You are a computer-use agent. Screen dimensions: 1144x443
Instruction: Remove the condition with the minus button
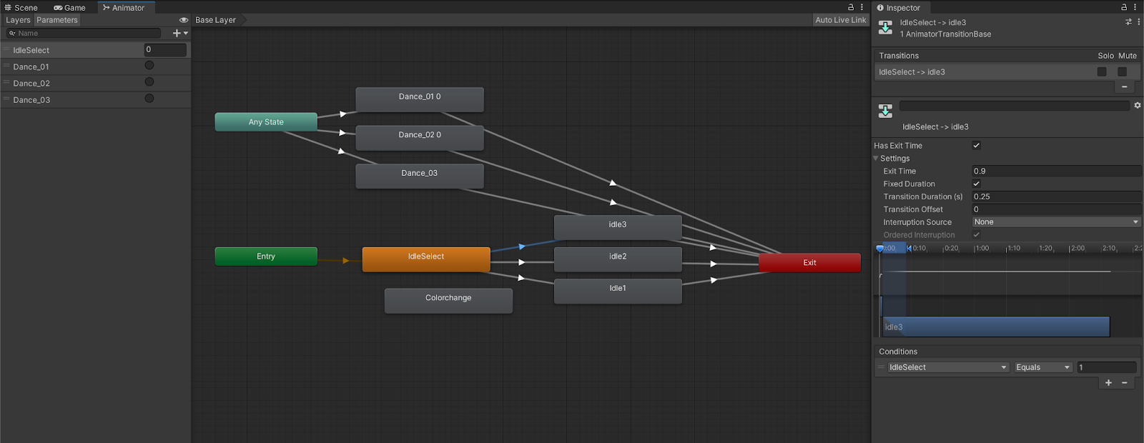(1125, 383)
